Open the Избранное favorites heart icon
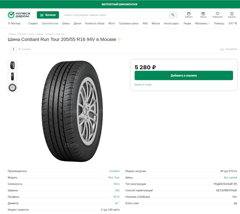This screenshot has height=214, width=240. point(217,14)
